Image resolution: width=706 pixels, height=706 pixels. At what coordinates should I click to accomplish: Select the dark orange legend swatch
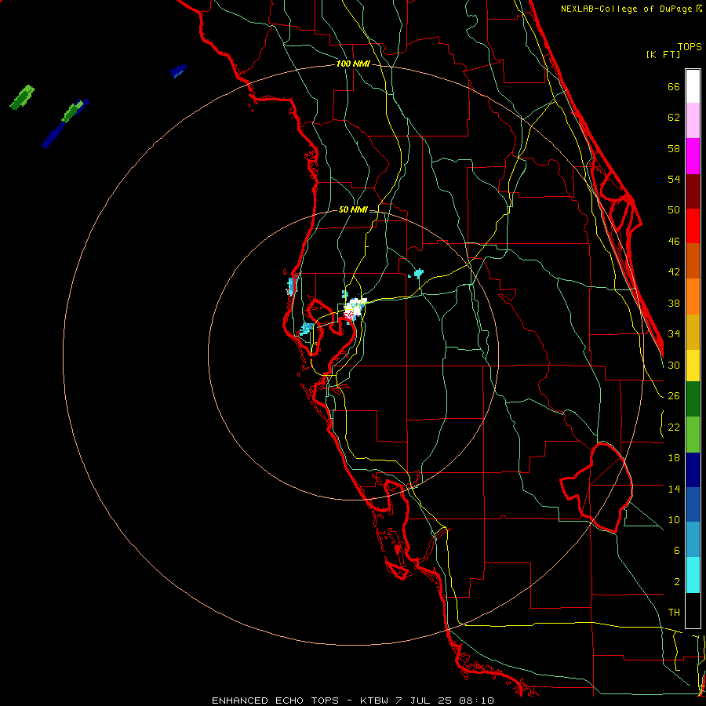pyautogui.click(x=693, y=261)
